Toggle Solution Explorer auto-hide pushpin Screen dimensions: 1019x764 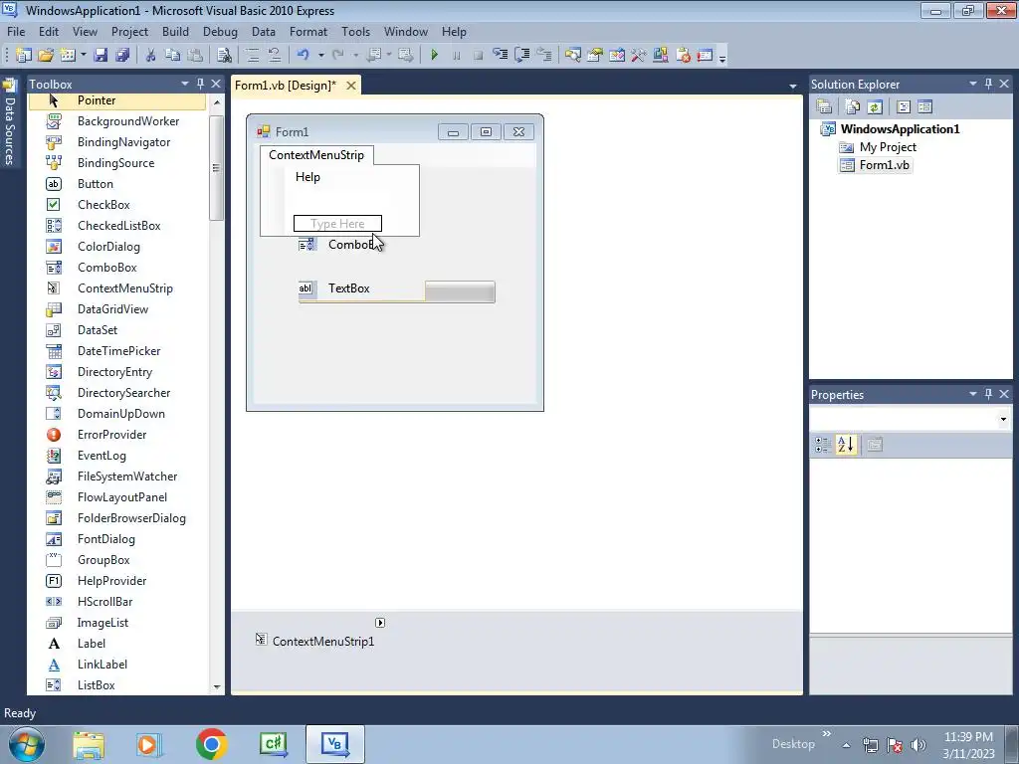click(x=988, y=84)
